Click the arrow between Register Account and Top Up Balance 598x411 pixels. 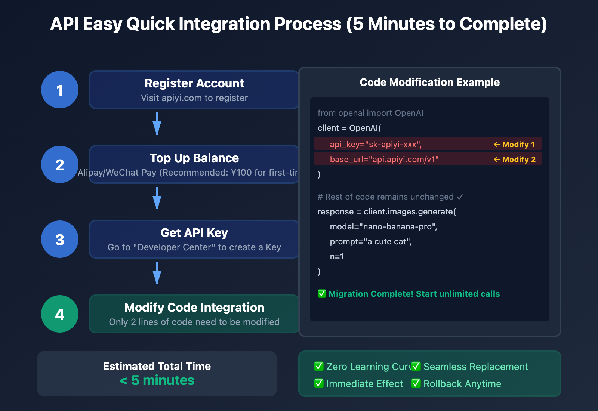point(156,124)
